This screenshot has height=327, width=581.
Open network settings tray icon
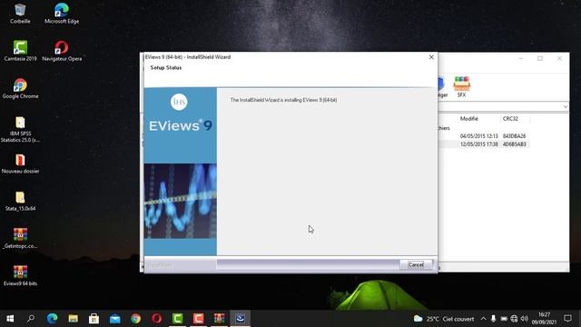click(x=514, y=319)
